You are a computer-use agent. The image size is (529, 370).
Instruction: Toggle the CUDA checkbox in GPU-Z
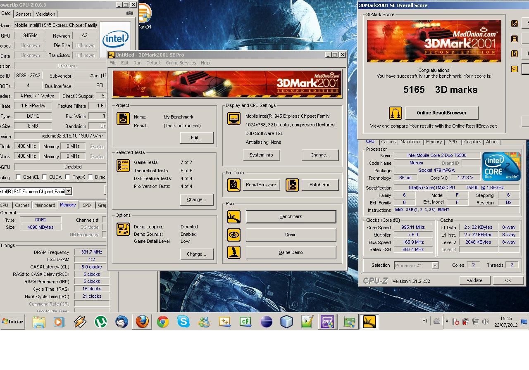pyautogui.click(x=44, y=177)
